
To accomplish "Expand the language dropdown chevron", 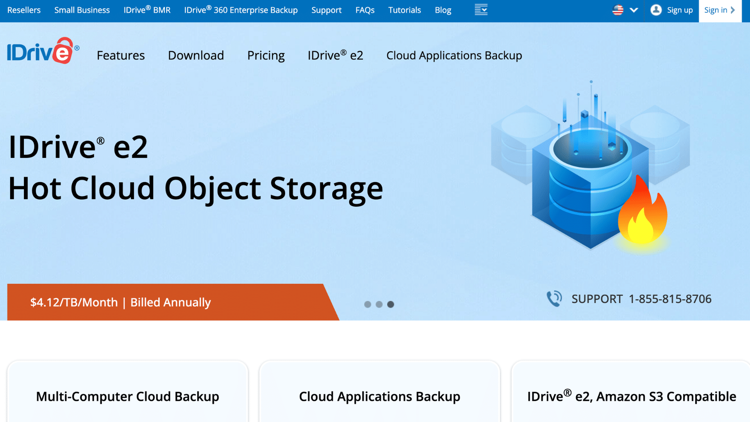I will tap(634, 10).
